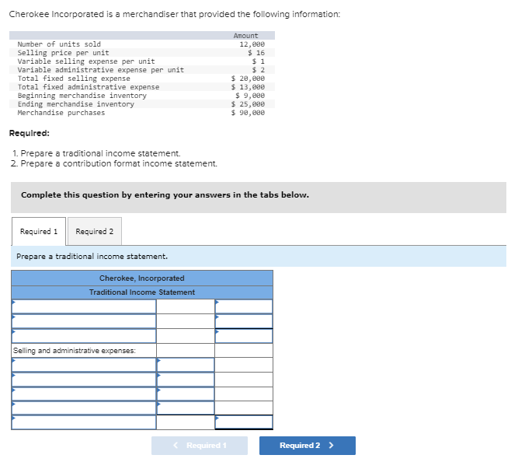Open second label dropdown under Selling and administrative expenses

[x=84, y=380]
